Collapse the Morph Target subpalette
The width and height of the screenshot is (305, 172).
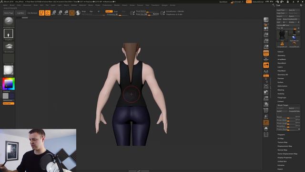(x=283, y=105)
